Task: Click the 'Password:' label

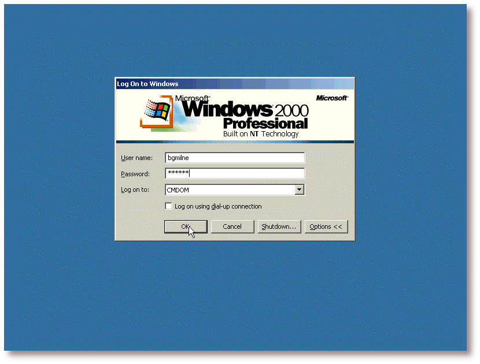Action: click(x=135, y=174)
